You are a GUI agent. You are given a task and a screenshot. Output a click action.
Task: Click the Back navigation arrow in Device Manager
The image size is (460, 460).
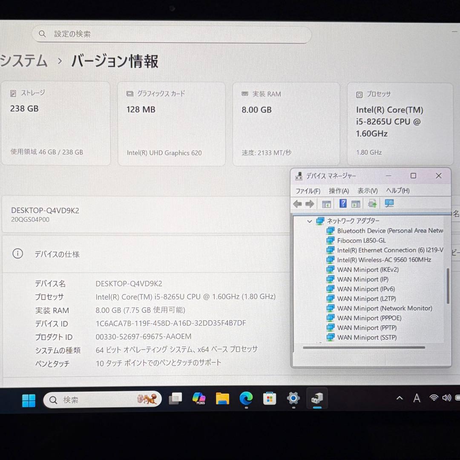(x=297, y=204)
